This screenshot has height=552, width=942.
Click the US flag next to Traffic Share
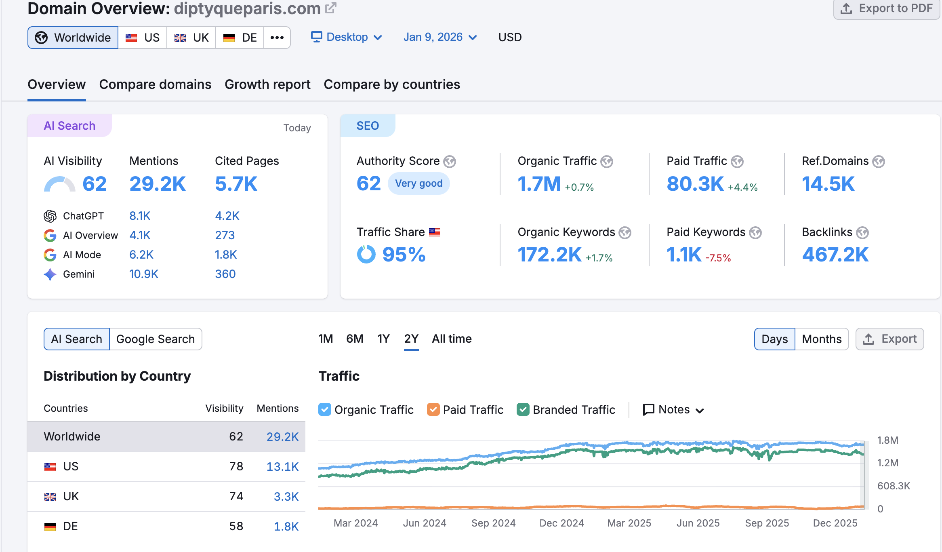(x=435, y=232)
